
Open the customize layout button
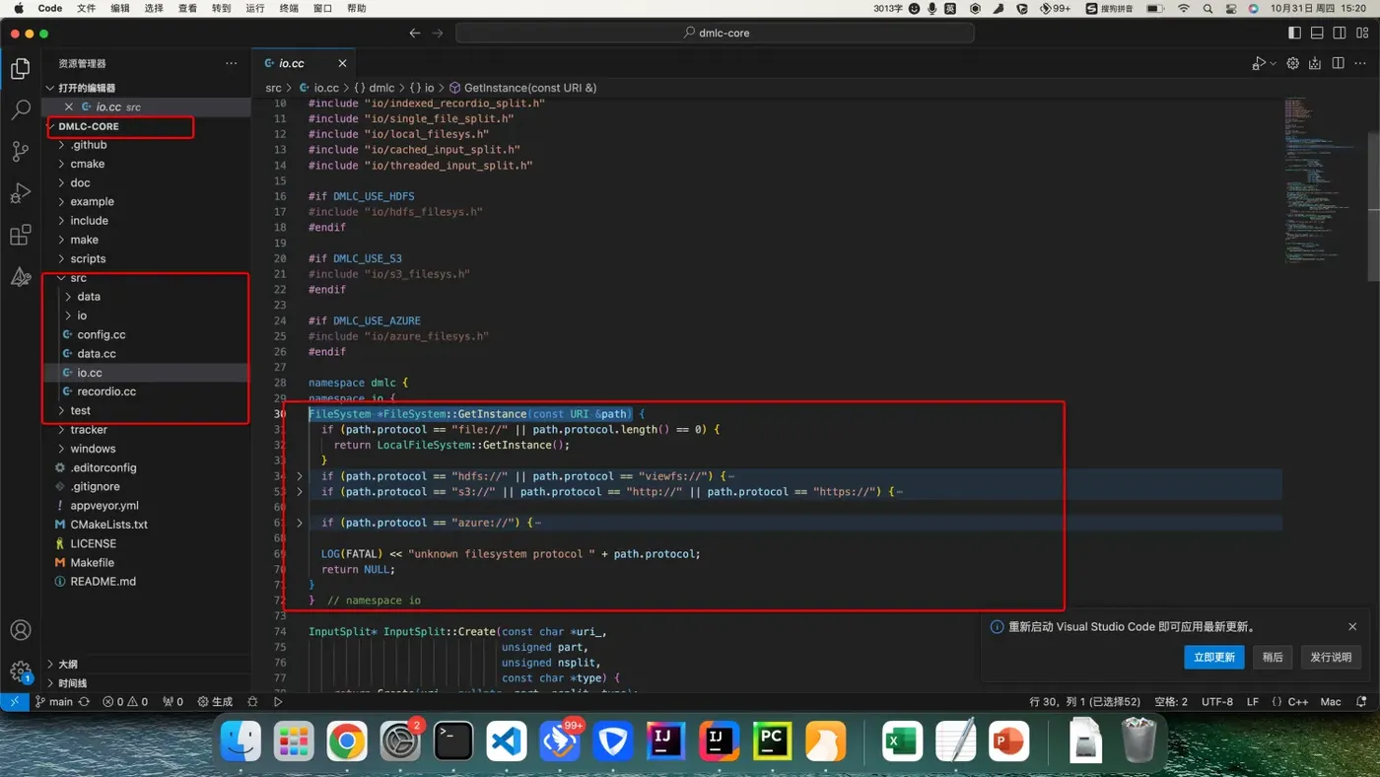coord(1361,33)
